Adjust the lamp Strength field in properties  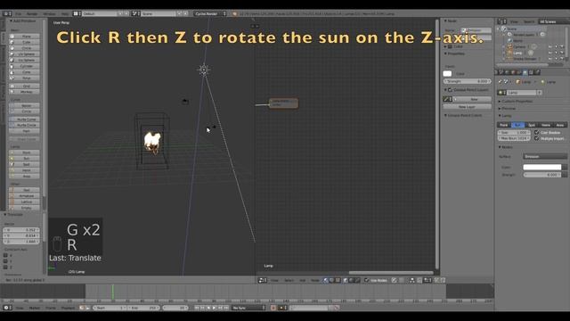pos(542,175)
